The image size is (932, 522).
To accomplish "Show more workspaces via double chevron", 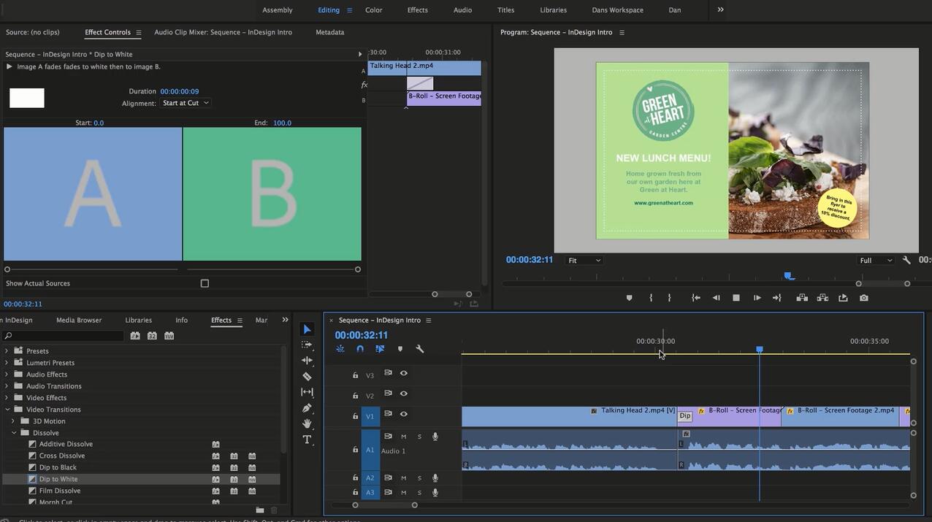I will [720, 9].
